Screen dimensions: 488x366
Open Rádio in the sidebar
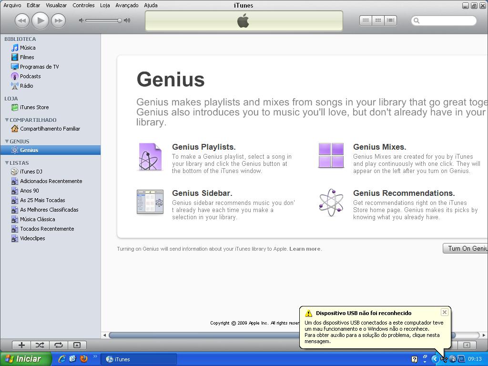point(51,86)
